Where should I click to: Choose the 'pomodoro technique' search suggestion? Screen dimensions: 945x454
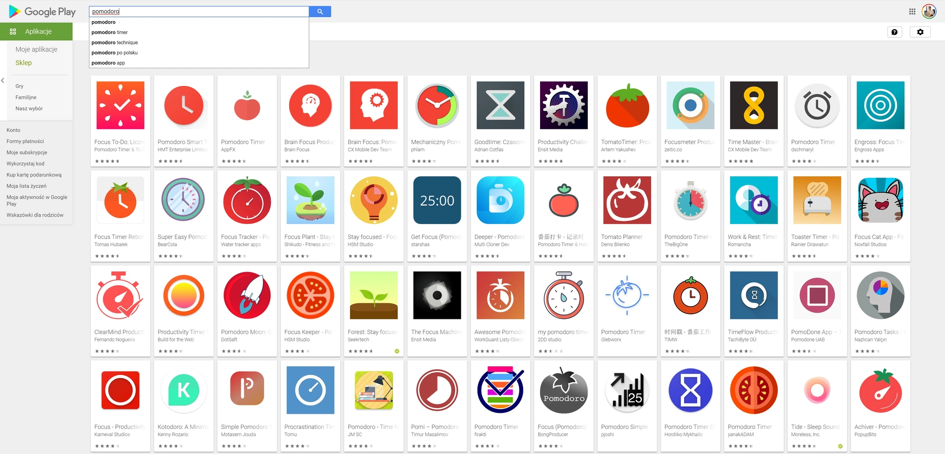click(x=199, y=43)
